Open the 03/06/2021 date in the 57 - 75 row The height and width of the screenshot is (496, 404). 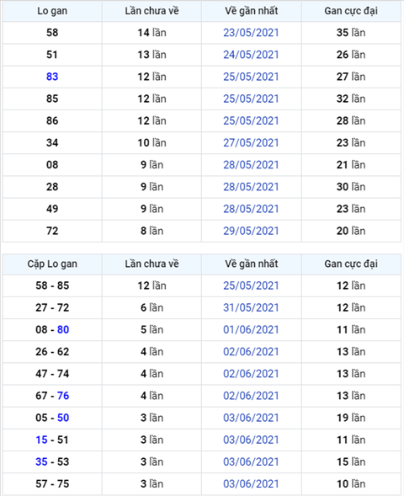251,483
